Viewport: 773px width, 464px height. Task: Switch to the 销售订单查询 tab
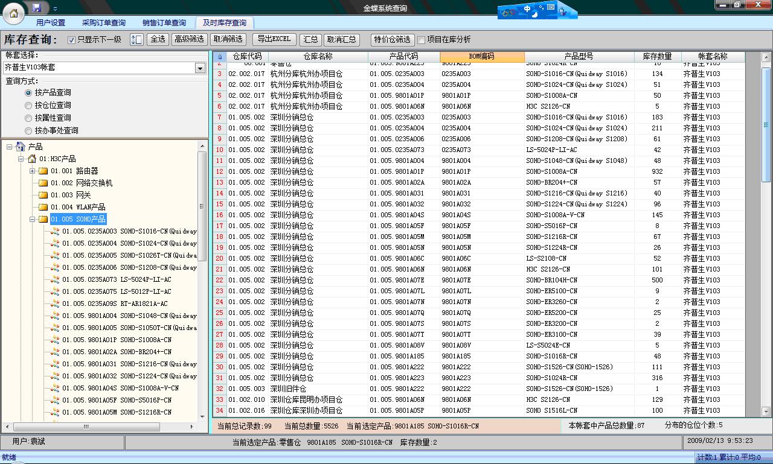point(164,23)
